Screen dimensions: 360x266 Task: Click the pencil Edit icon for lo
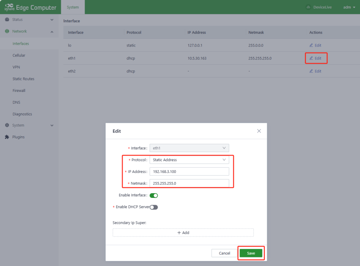click(x=311, y=45)
